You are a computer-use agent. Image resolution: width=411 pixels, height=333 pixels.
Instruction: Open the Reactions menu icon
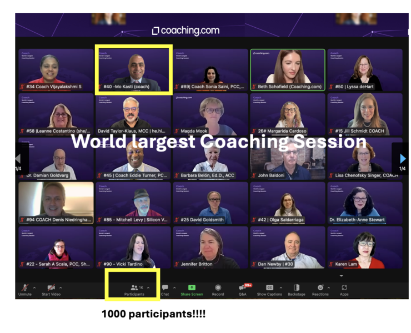[x=320, y=288]
